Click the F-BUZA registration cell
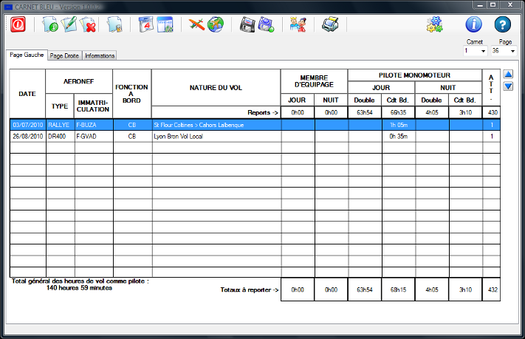This screenshot has width=525, height=339. click(x=94, y=125)
